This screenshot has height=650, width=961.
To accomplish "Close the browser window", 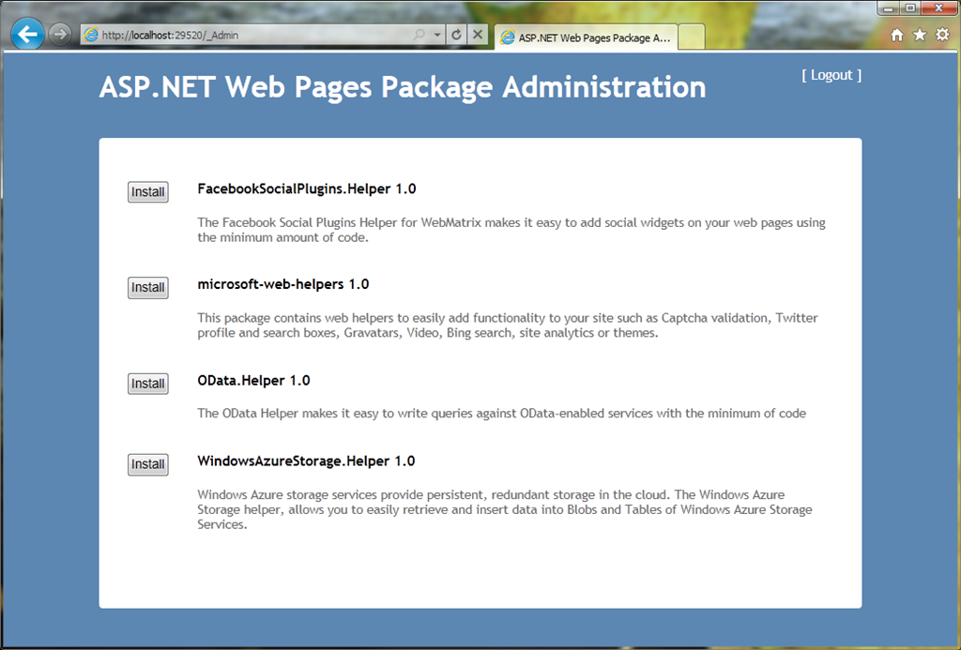I will 938,8.
